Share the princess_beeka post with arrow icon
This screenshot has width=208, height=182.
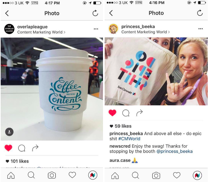pos(140,113)
